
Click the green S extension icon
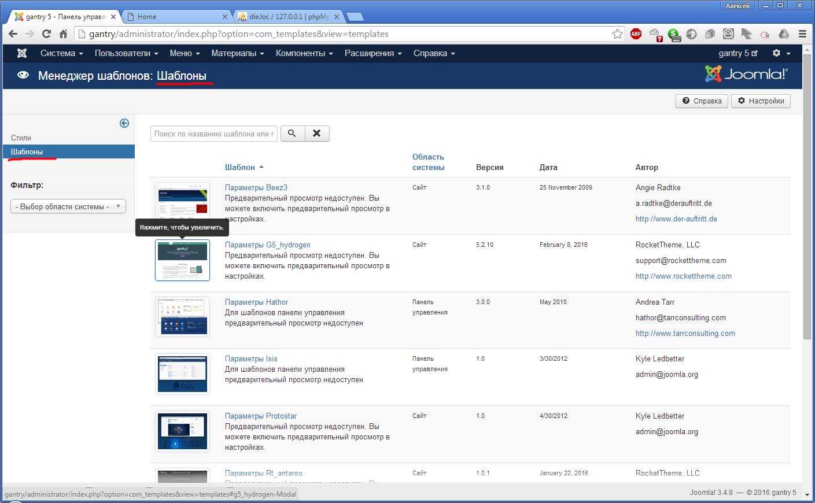[x=674, y=35]
